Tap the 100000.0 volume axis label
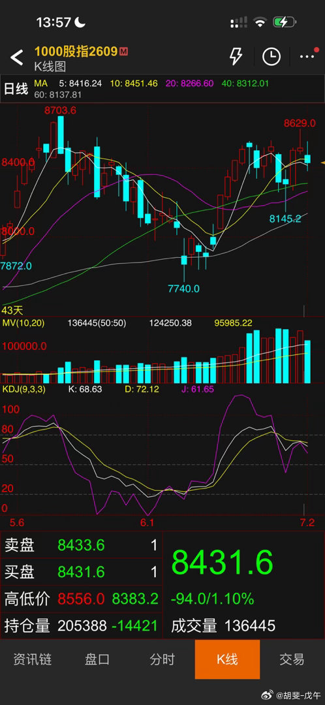The image size is (325, 705). point(24,346)
